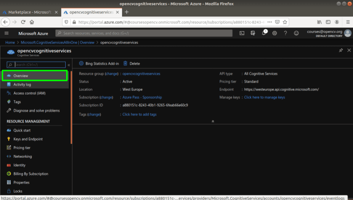Click the account avatar for courses@opencv.org
The width and height of the screenshot is (353, 200).
[348, 33]
